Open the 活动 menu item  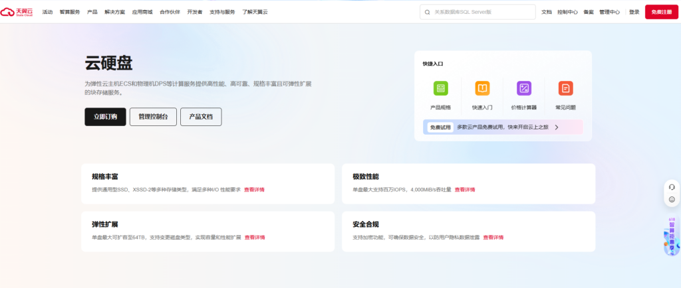pos(47,12)
